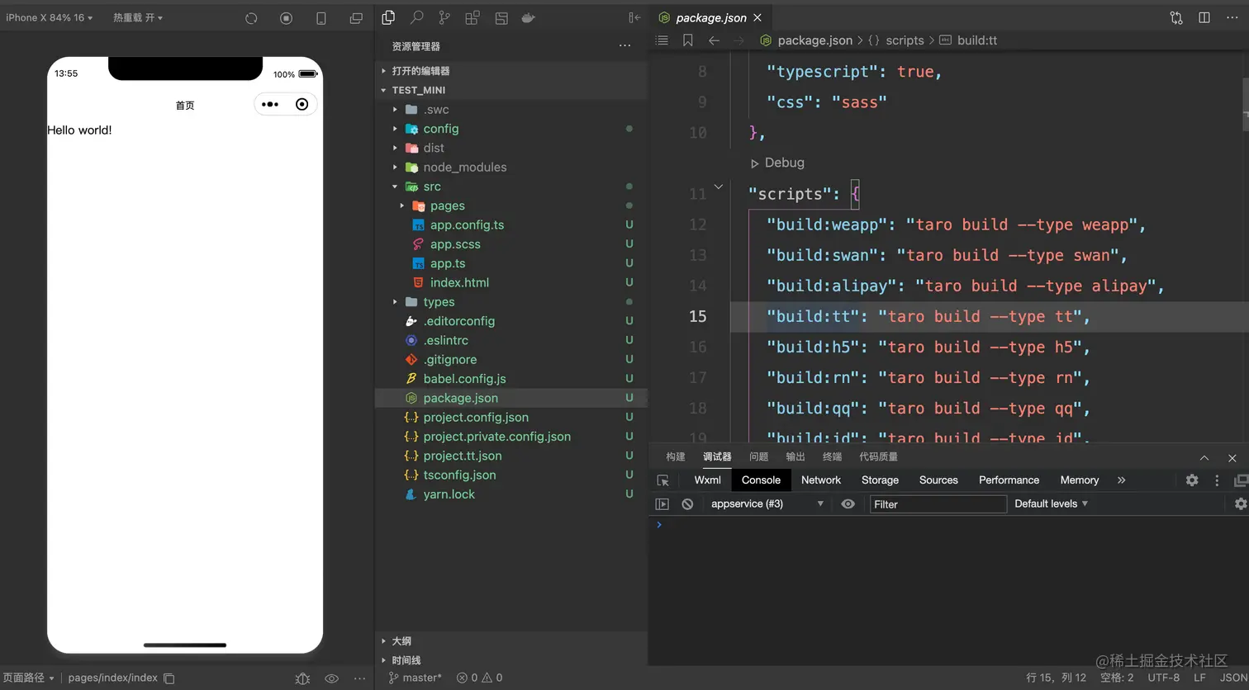
Task: Open the Source Control branch icon
Action: tap(444, 17)
